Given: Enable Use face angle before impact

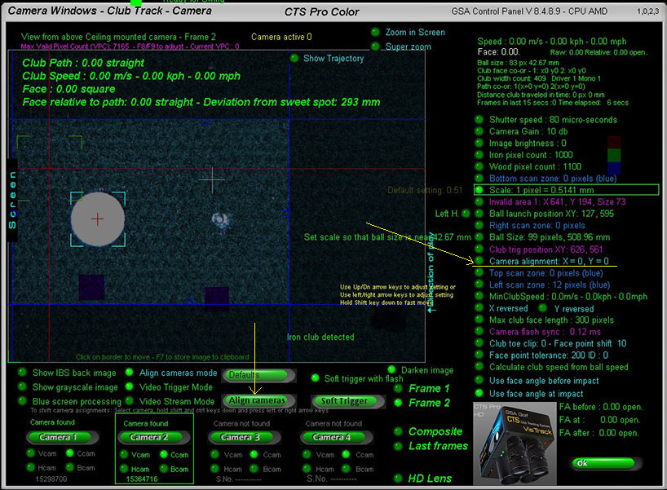Looking at the screenshot, I should click(x=479, y=380).
